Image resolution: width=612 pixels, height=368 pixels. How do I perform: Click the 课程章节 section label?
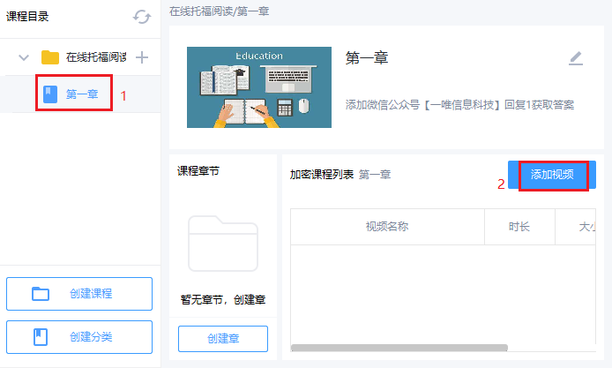198,171
